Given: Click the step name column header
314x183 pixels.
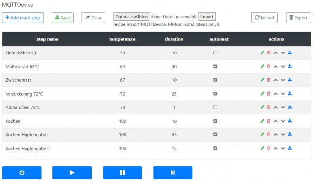Looking at the screenshot, I should click(48, 39).
